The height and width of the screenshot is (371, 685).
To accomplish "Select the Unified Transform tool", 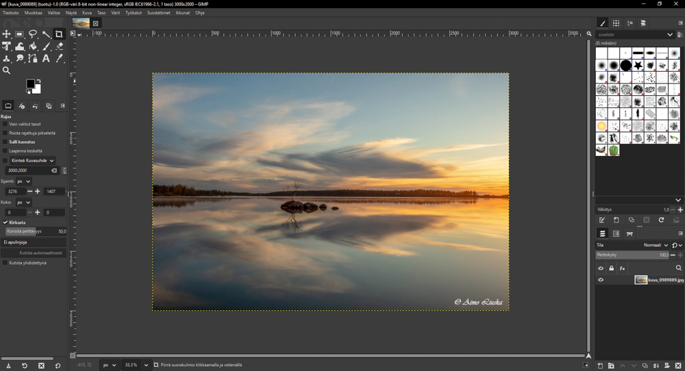I will click(7, 47).
